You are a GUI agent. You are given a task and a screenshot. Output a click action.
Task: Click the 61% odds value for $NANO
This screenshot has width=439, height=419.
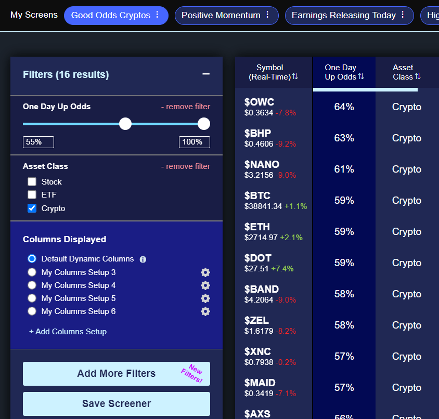344,169
